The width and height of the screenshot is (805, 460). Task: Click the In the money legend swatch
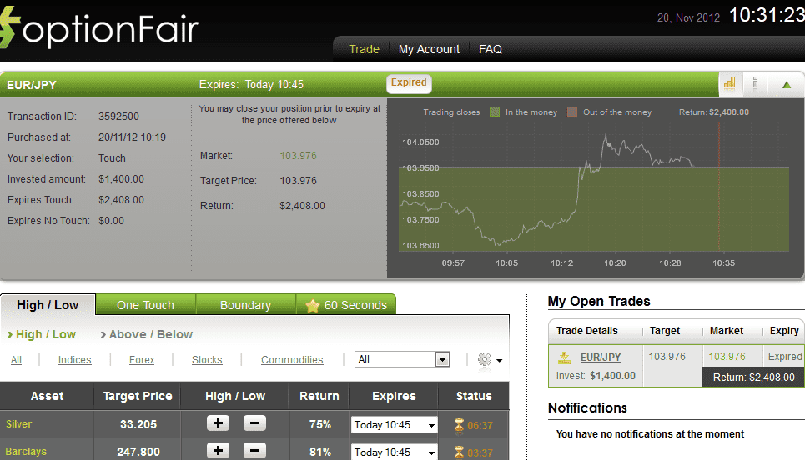click(495, 112)
